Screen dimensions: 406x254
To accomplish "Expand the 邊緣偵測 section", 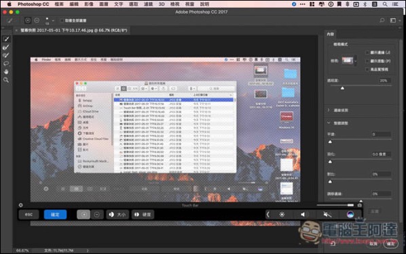I will coord(329,110).
